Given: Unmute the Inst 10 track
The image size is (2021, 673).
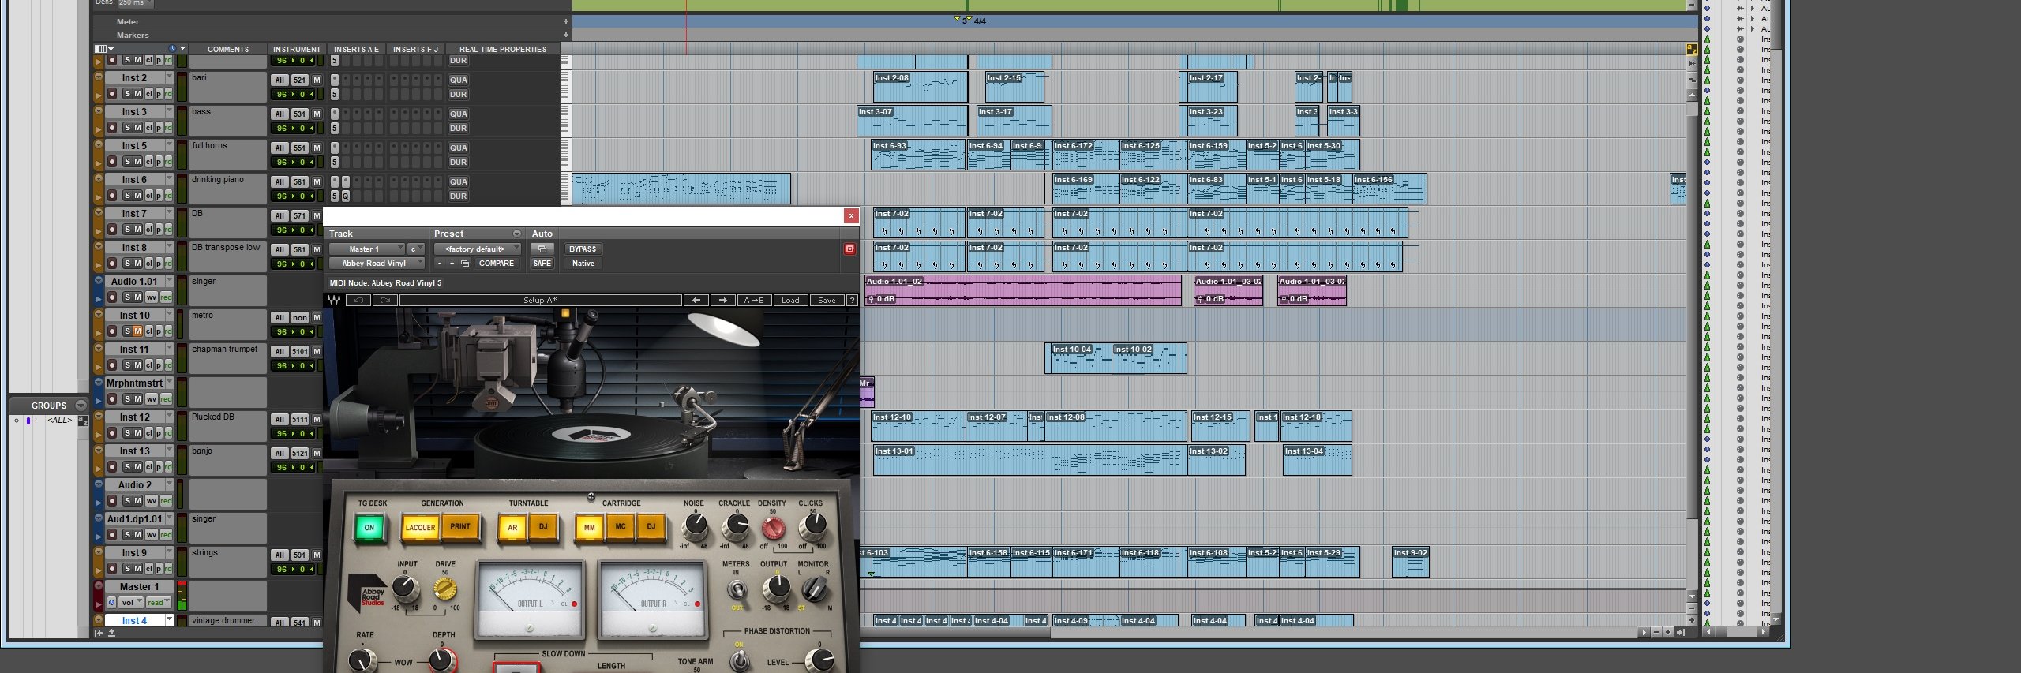Looking at the screenshot, I should click(137, 331).
